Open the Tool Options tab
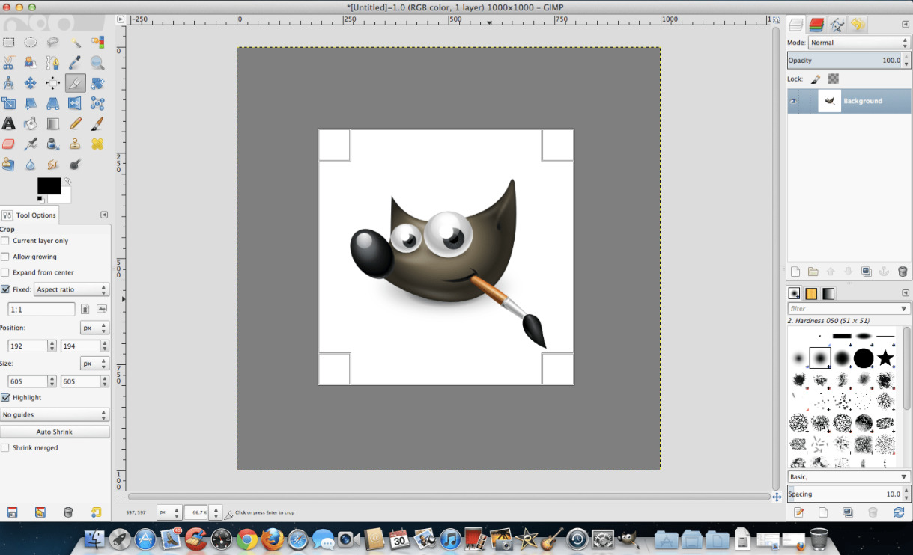913x555 pixels. click(x=29, y=215)
